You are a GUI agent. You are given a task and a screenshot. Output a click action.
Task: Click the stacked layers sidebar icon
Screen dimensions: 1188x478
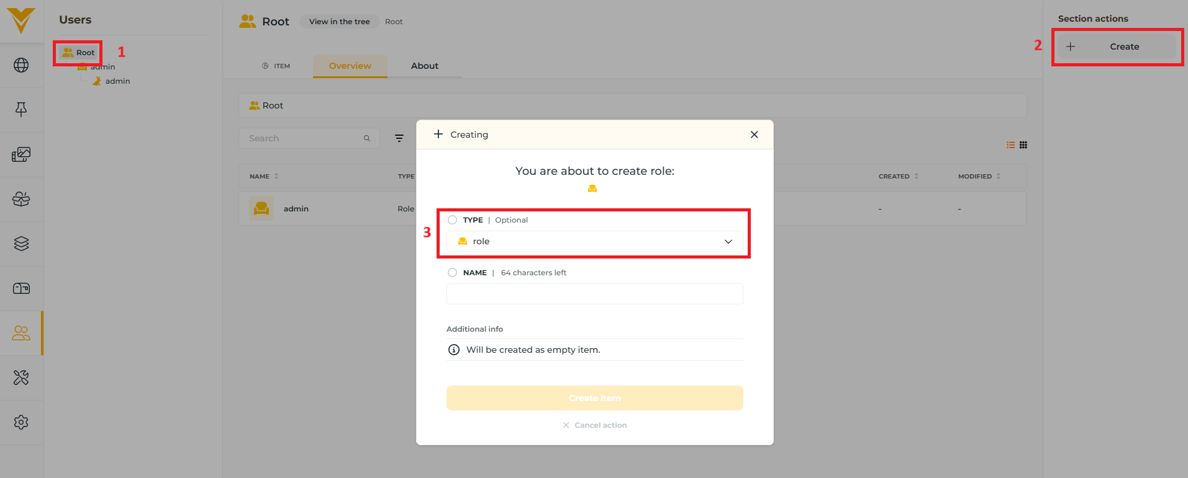(x=21, y=244)
